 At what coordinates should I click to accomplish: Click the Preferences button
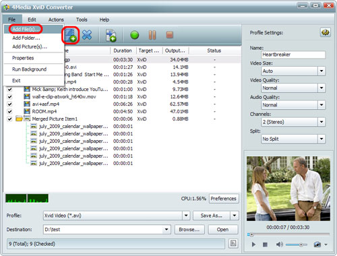coord(224,199)
